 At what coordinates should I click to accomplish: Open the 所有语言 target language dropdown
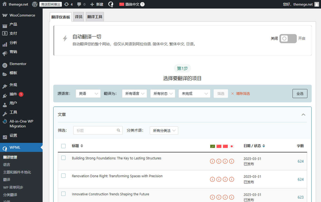pos(134,94)
